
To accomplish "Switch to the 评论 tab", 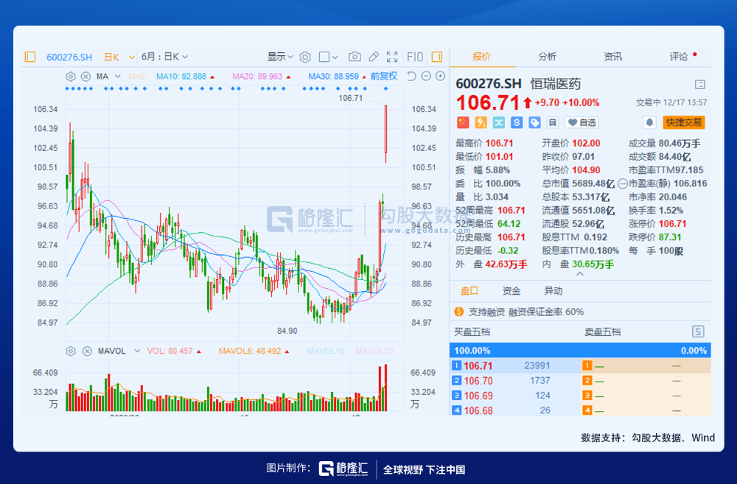I will 679,57.
